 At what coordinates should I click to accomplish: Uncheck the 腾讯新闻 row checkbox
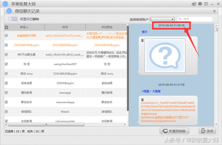pos(6,92)
